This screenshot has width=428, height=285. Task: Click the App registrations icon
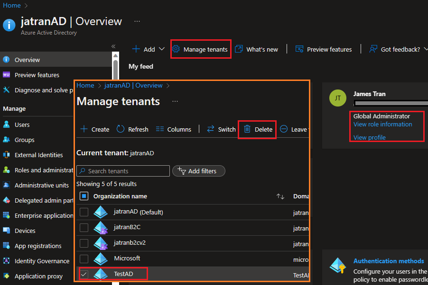coord(6,246)
